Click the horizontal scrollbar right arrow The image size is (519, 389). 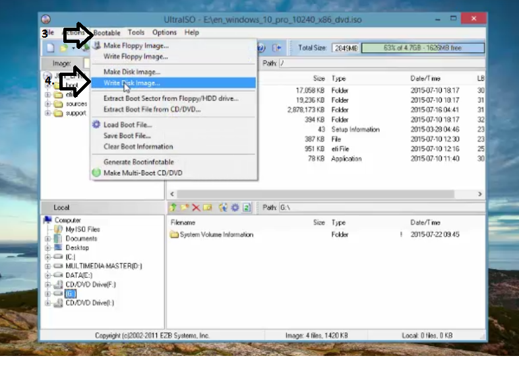[x=480, y=194]
